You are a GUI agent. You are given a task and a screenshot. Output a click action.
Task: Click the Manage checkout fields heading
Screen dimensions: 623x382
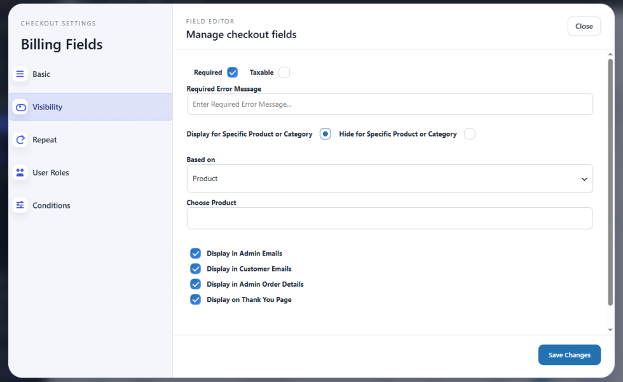pyautogui.click(x=241, y=34)
